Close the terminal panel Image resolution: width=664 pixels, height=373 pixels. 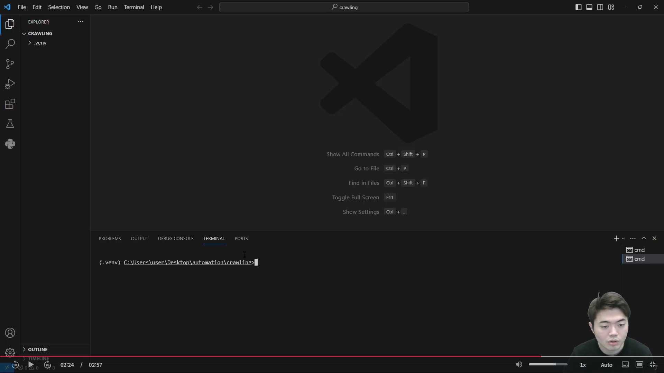654,238
